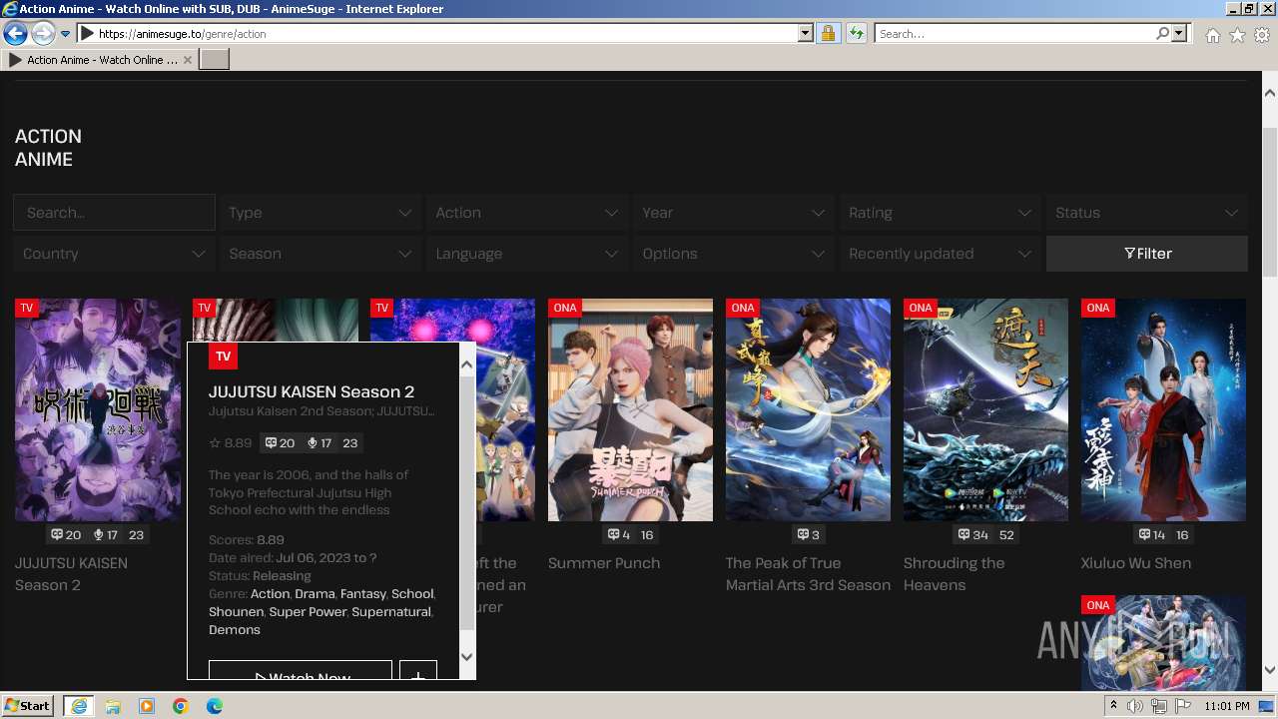Viewport: 1278px width, 719px height.
Task: Click the Summer Punch title link
Action: coord(604,563)
